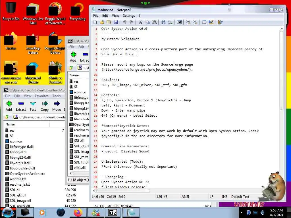Click Extract button in 7-Zip Downloads window
The height and width of the screenshot is (218, 291).
click(x=21, y=106)
